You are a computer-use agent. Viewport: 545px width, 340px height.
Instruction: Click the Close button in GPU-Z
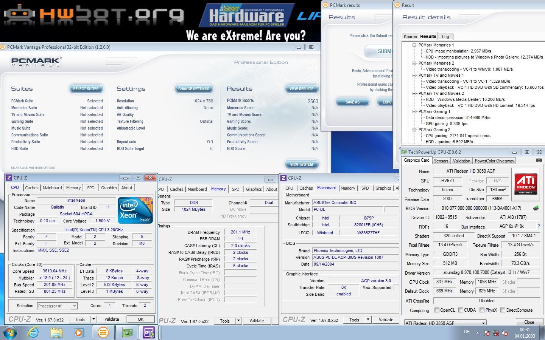[529, 322]
